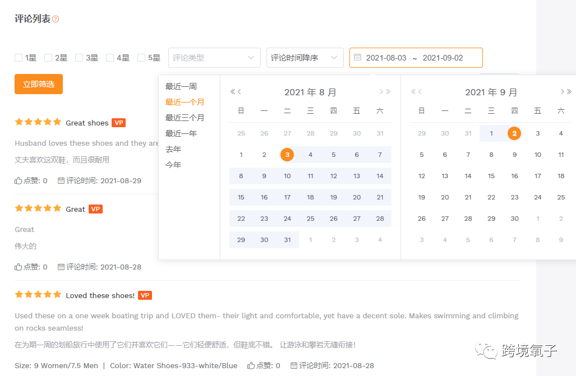Viewport: 576px width, 376px height.
Task: Open the 评论类型 dropdown
Action: tap(214, 58)
